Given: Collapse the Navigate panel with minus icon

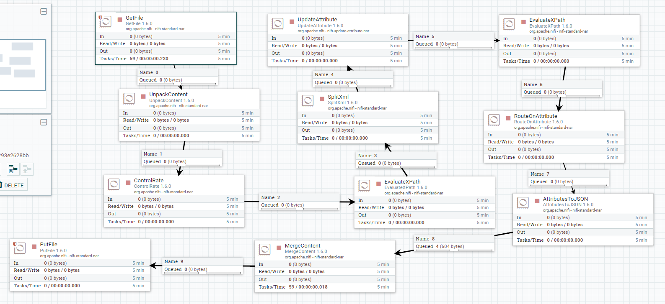Looking at the screenshot, I should (x=44, y=11).
